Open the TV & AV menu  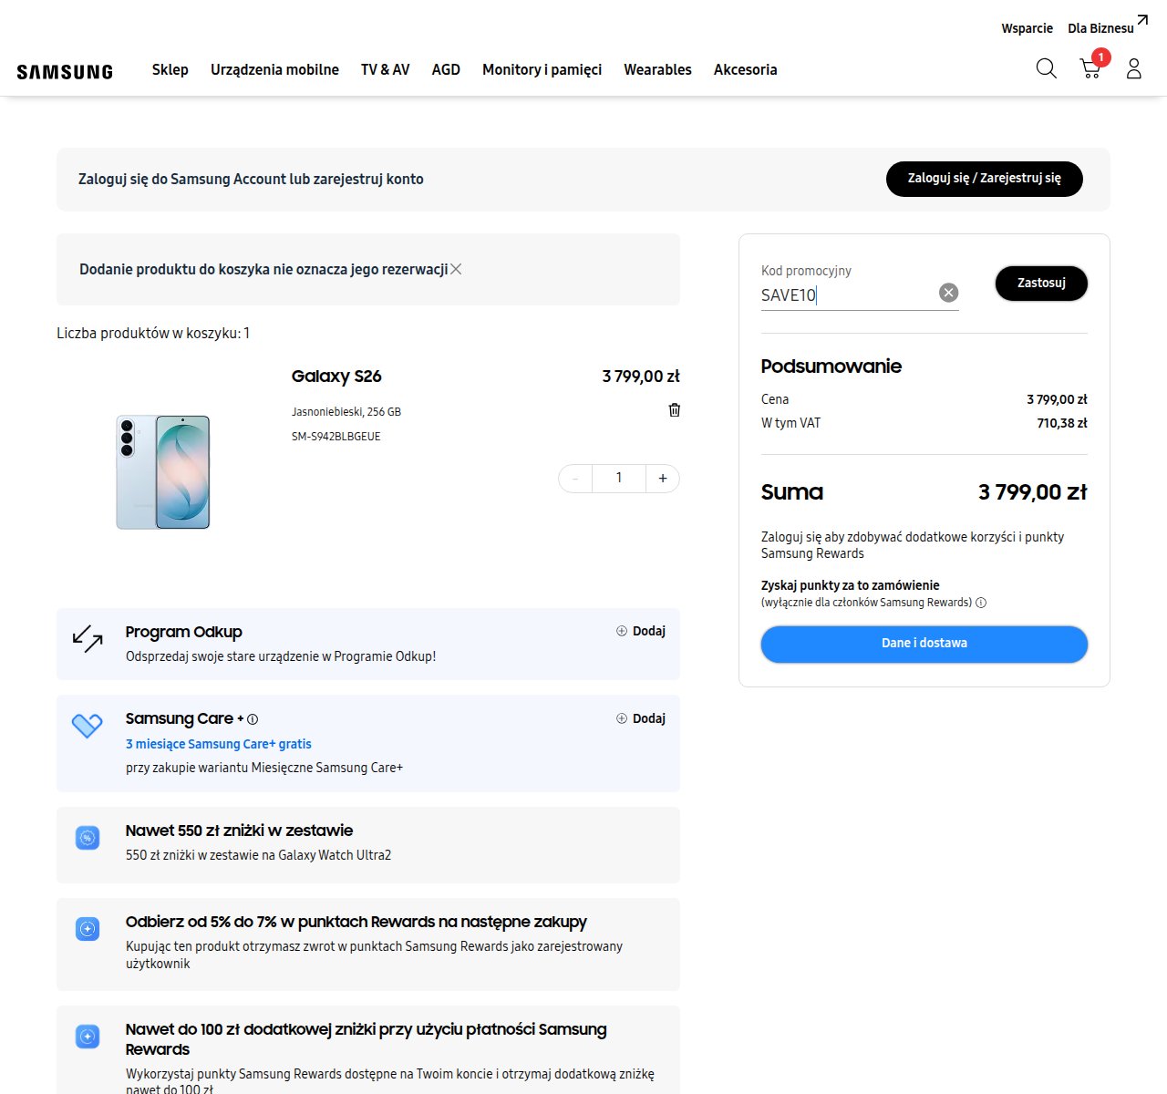(x=386, y=69)
